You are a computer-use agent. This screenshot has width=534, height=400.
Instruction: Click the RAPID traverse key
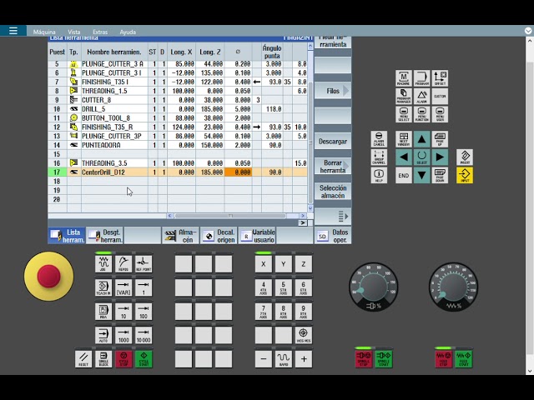[283, 359]
